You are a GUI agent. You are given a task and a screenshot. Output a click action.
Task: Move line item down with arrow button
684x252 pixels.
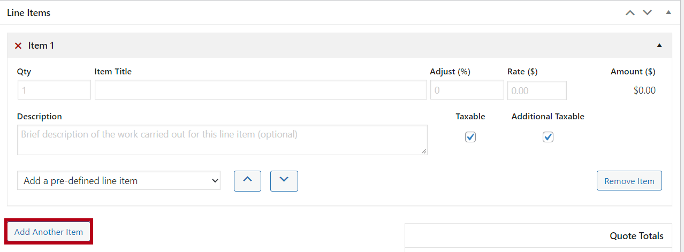click(284, 181)
